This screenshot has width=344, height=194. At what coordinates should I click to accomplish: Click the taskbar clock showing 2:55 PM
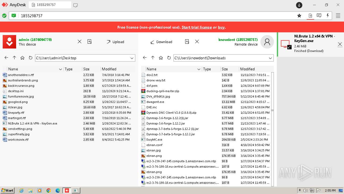tap(330, 190)
